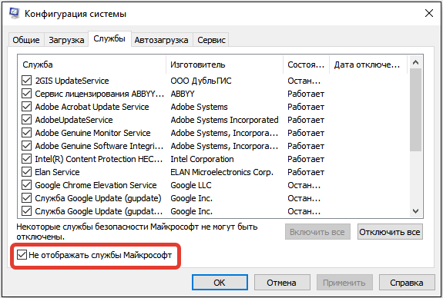Viewport: 443px width, 298px height.
Task: Switch to the Сервис tab
Action: point(211,40)
